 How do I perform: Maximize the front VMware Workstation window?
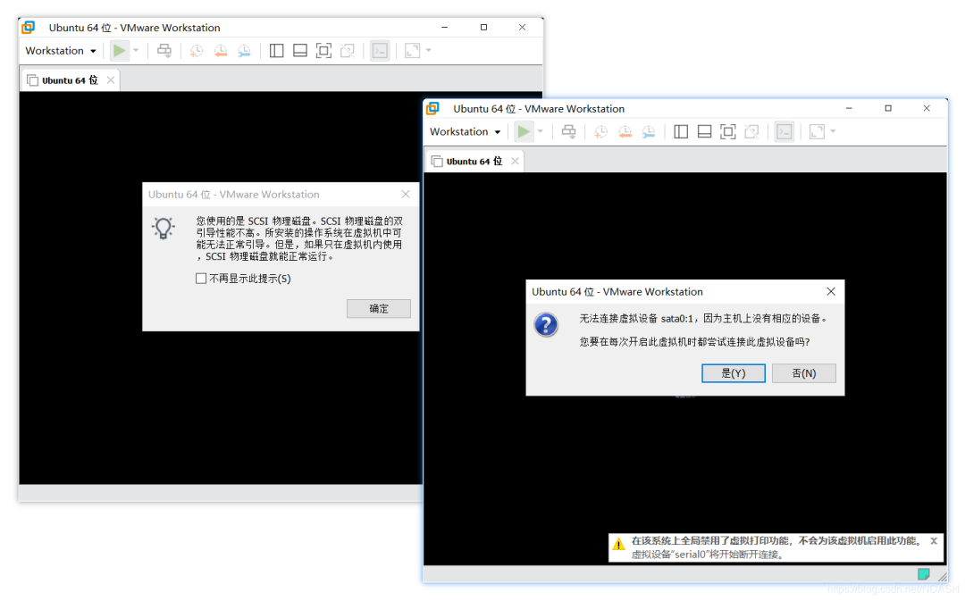coord(888,108)
